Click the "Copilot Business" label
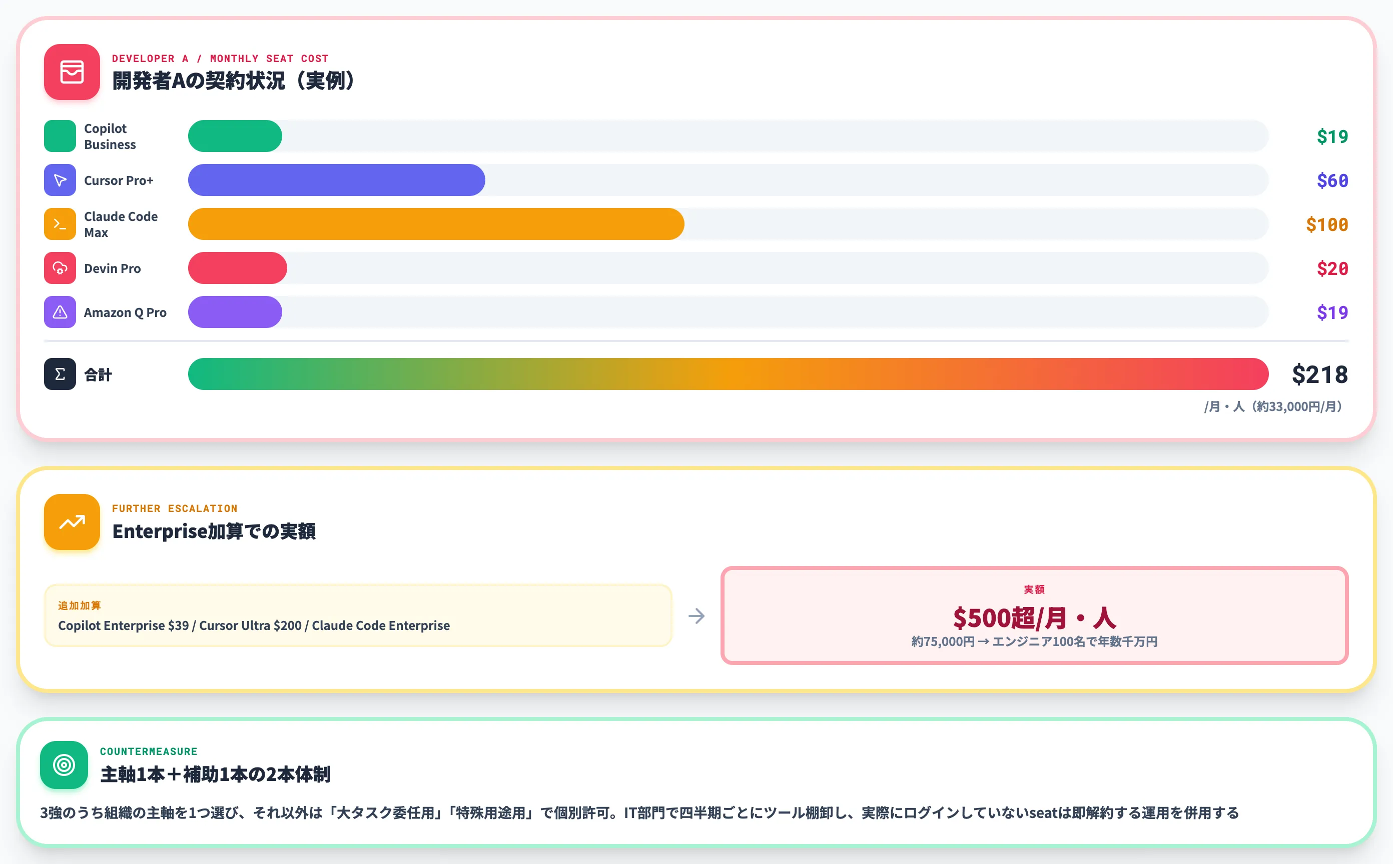The image size is (1393, 864). [x=111, y=136]
